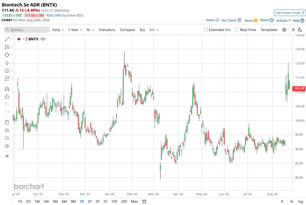This screenshot has height=205, width=306.
Task: Open Compare menu
Action: [128, 30]
